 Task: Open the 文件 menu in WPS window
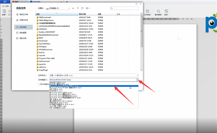coord(7,6)
